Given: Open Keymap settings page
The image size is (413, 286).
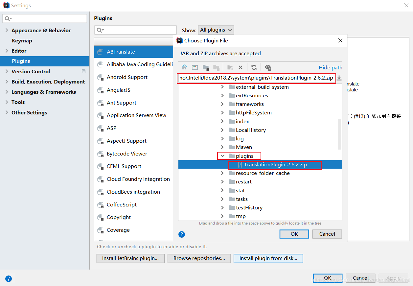Looking at the screenshot, I should (22, 40).
